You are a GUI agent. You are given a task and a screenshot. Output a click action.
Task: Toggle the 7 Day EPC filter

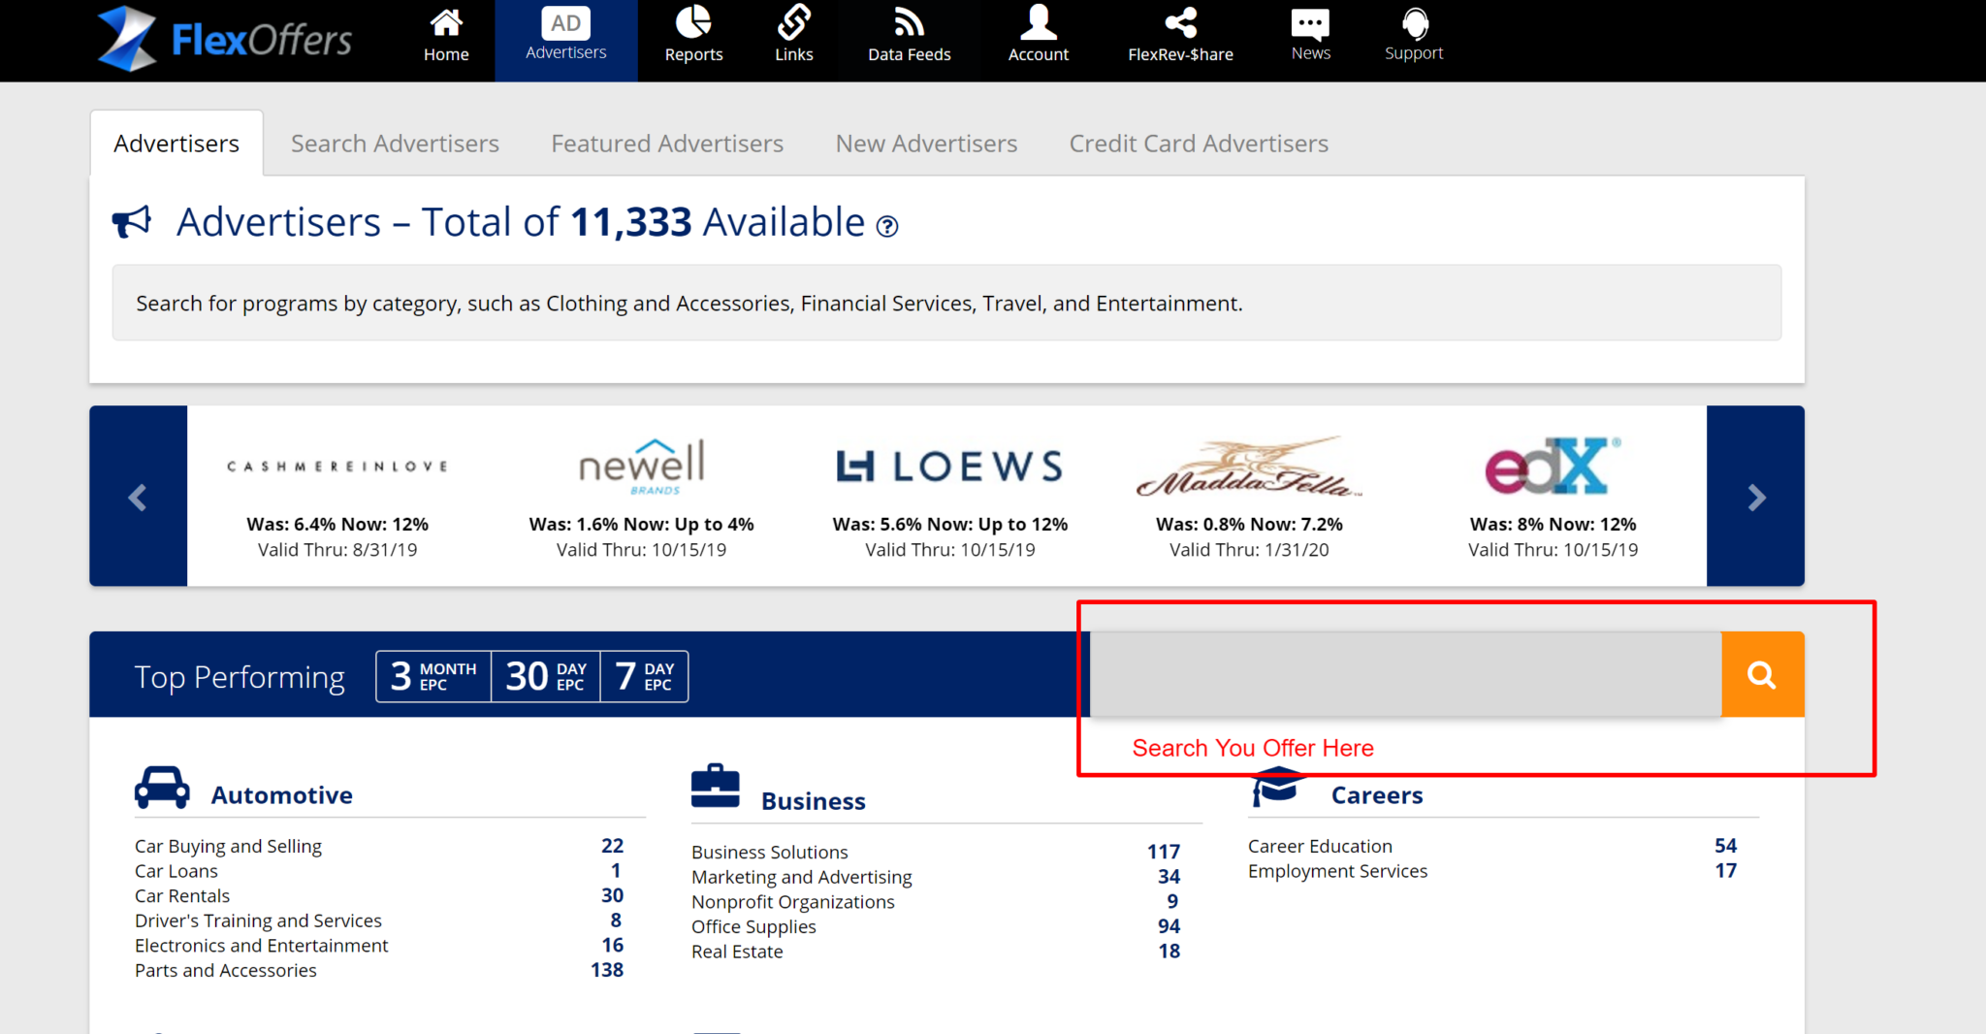[645, 676]
